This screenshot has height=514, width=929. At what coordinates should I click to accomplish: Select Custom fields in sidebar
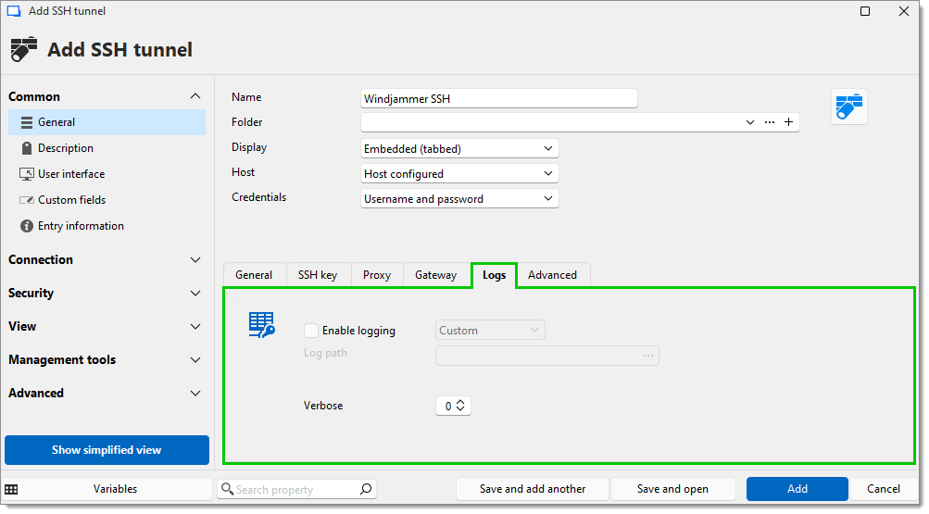click(x=71, y=200)
